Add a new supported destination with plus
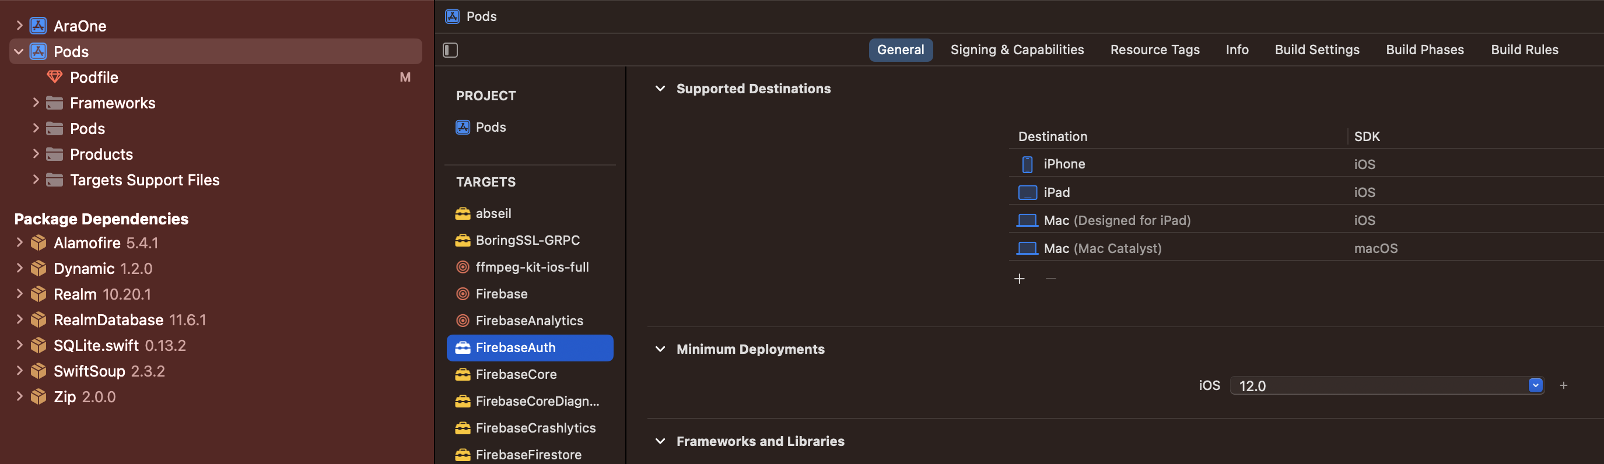 tap(1020, 279)
